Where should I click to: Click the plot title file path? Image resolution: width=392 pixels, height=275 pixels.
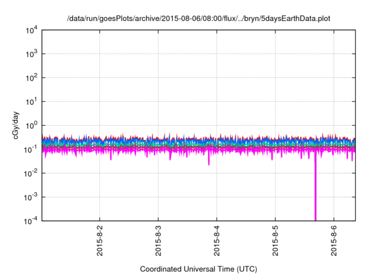coord(198,18)
